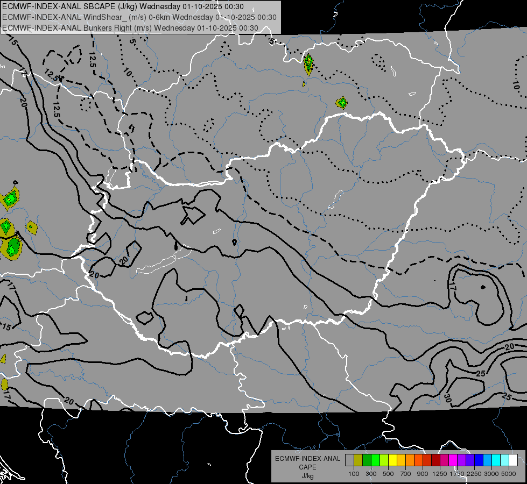This screenshot has height=484, width=527.
Task: Click the J/kg unit label in legend
Action: pyautogui.click(x=307, y=476)
